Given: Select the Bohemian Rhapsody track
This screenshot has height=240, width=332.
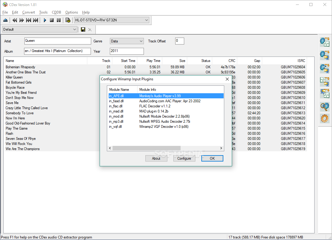Looking at the screenshot, I should tap(156, 67).
